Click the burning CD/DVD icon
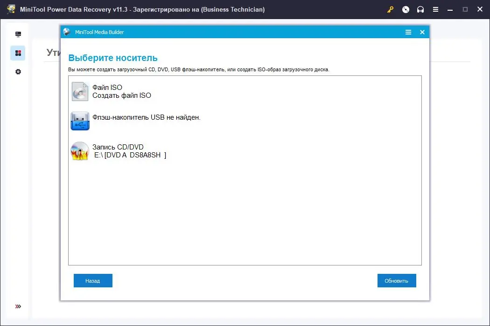This screenshot has width=490, height=326. [80, 151]
